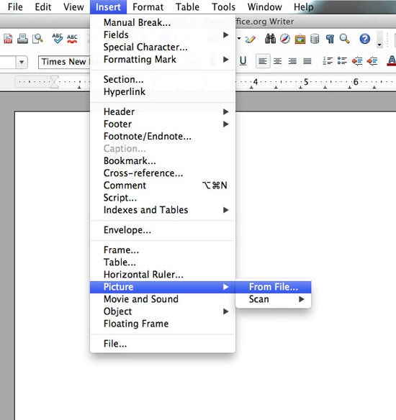
Task: Toggle Underline formatting button
Action: coord(243,61)
